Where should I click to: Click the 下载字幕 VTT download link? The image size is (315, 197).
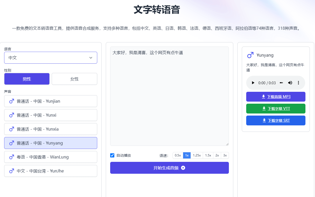[276, 109]
